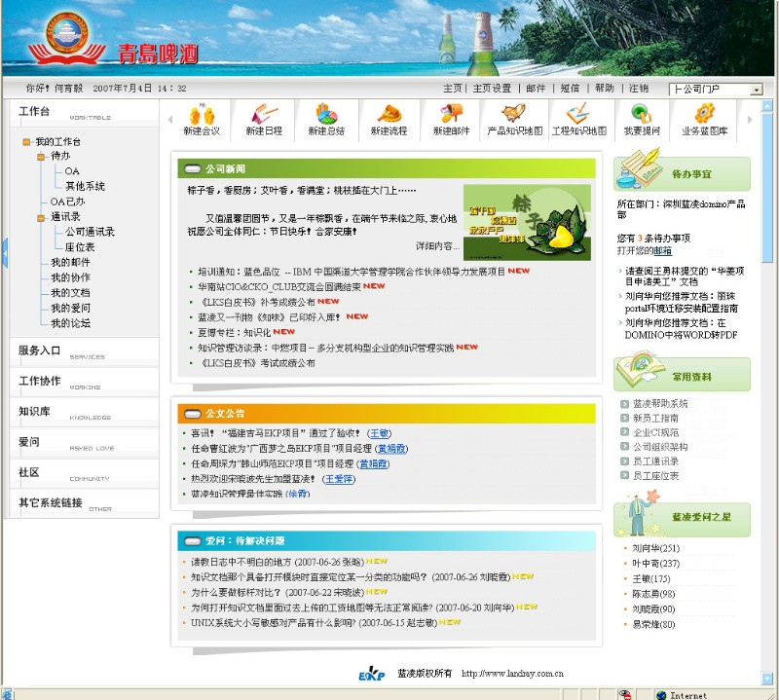The image size is (779, 700).
Task: Open 工程知识地图 icon
Action: point(579,114)
